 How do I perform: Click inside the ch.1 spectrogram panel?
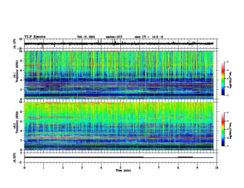[119, 75]
